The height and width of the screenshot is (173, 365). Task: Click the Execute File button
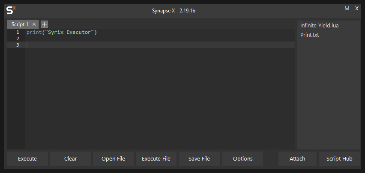pyautogui.click(x=156, y=158)
